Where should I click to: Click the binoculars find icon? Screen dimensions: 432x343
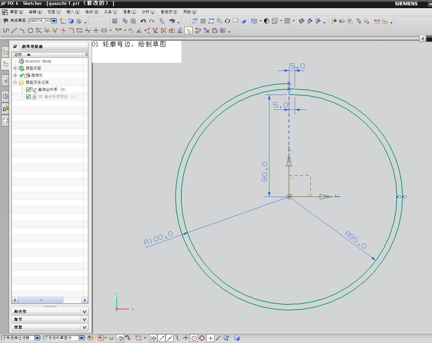[x=172, y=21]
